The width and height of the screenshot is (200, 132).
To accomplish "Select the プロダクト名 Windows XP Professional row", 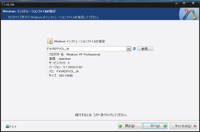I will [74, 55].
